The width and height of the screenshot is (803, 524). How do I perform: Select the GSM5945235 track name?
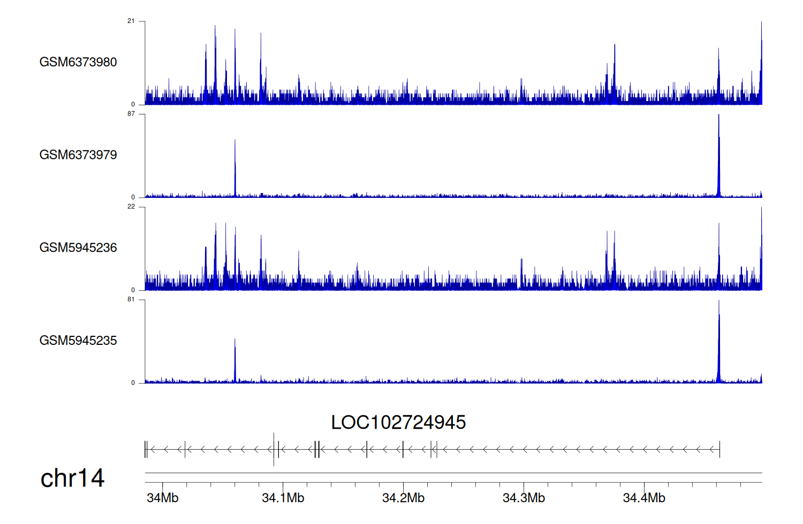tap(78, 341)
